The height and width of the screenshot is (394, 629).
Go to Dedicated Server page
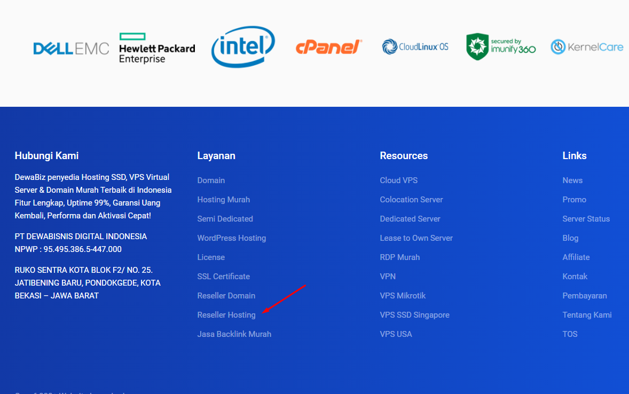410,219
